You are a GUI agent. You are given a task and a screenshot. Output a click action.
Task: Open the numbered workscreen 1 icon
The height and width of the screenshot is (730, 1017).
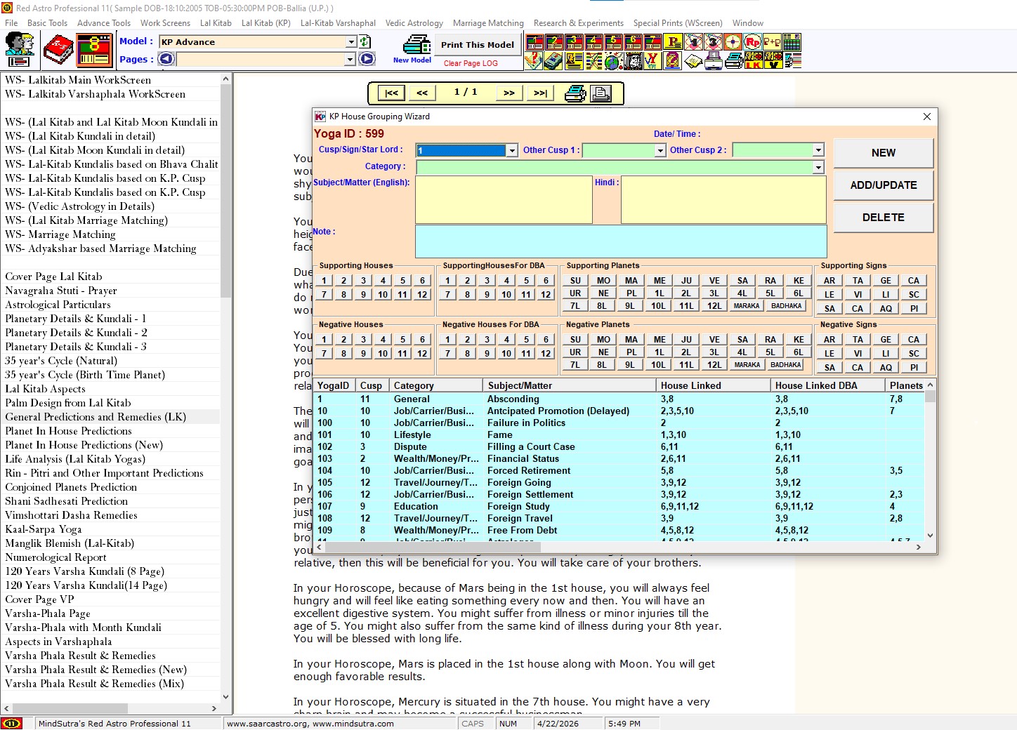click(534, 41)
